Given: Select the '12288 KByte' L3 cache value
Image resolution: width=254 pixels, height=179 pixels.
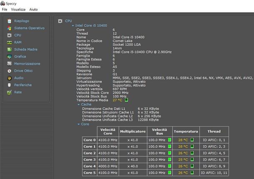Looking at the screenshot, I should point(148,120).
